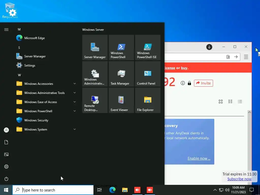Expand the Windows PowerShell folder
This screenshot has width=260, height=195.
click(46, 111)
